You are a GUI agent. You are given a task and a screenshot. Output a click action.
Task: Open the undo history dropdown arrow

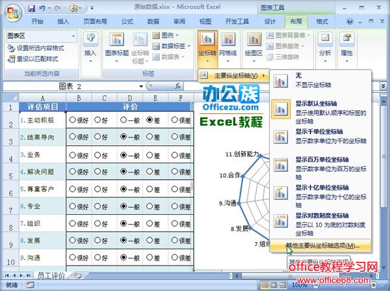[49, 8]
